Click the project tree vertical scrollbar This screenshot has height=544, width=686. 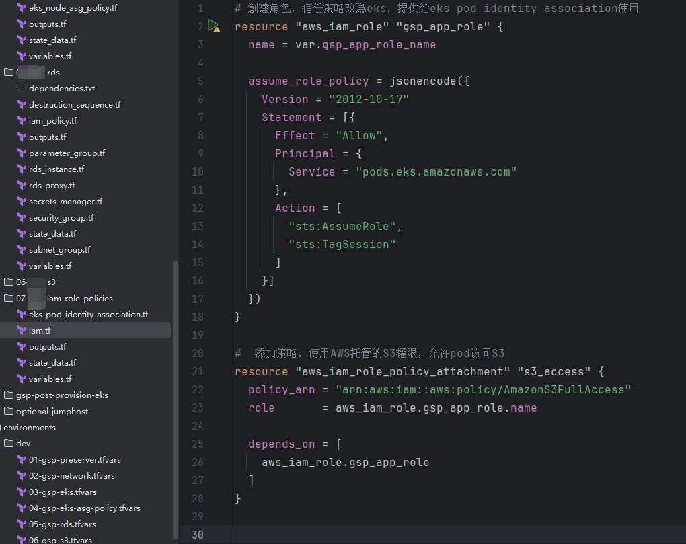coord(176,399)
